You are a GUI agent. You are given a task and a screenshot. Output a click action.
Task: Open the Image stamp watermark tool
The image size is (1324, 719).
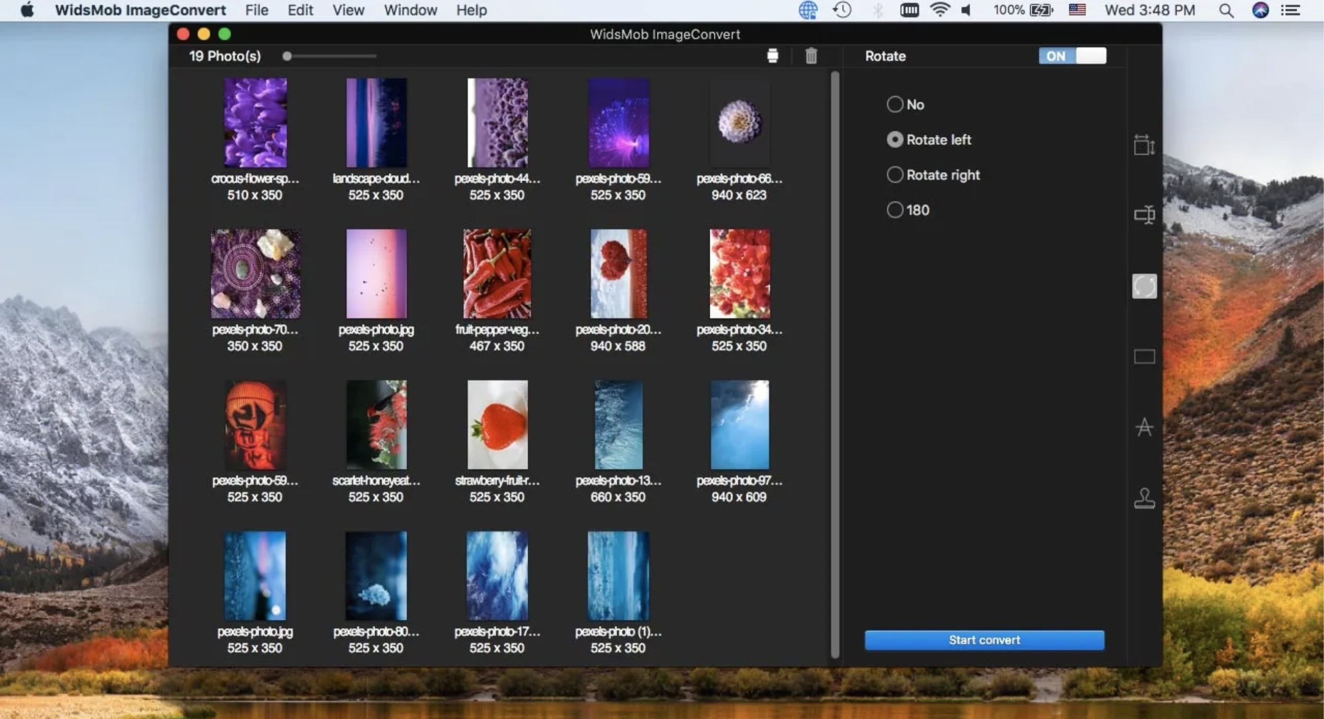1144,499
